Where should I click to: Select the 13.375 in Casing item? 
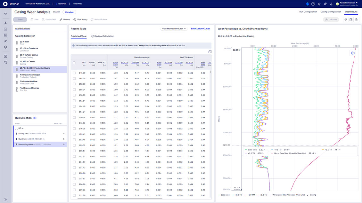pyautogui.click(x=40, y=63)
